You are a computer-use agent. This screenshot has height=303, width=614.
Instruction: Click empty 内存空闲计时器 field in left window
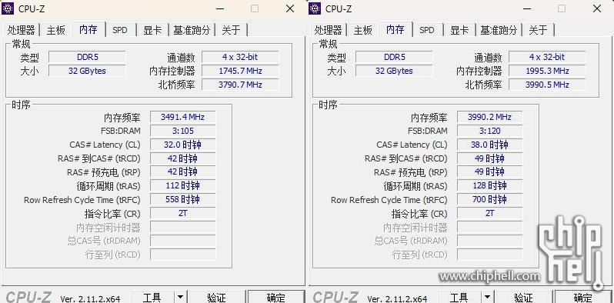coord(183,227)
